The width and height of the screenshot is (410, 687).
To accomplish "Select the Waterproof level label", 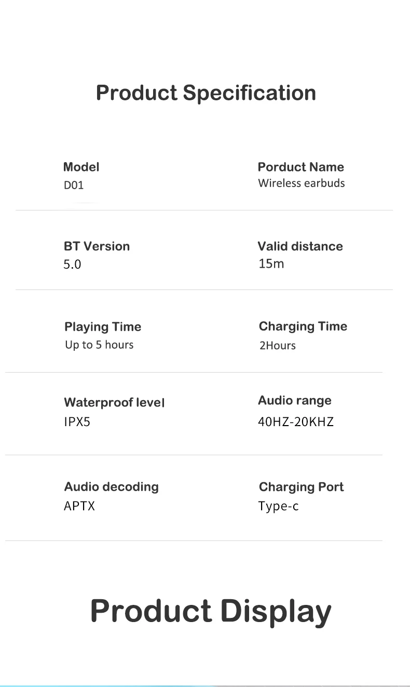I will pos(114,403).
